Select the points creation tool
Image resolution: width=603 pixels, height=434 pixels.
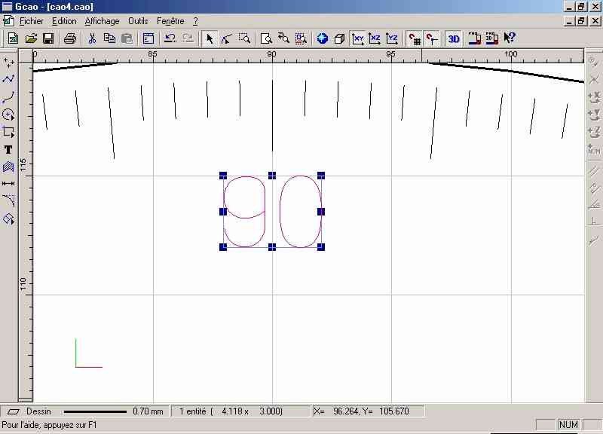8,63
